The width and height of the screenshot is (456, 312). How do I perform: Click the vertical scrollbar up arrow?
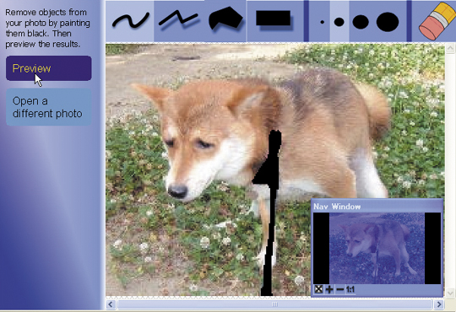coord(450,49)
